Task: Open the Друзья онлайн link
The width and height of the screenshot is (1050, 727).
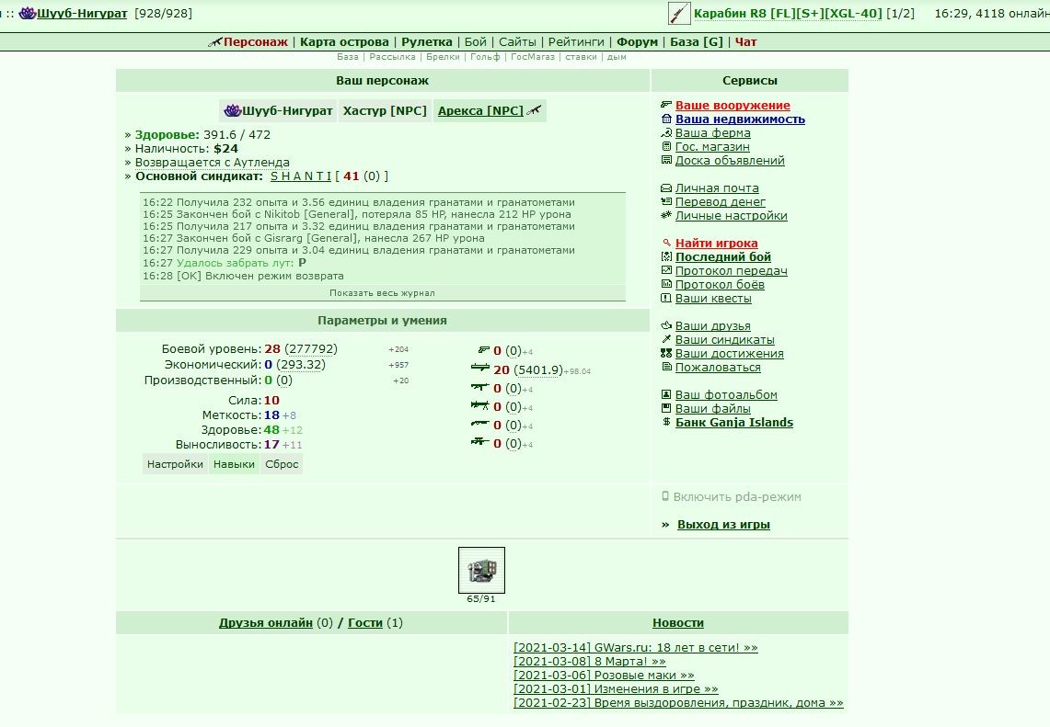Action: (266, 622)
